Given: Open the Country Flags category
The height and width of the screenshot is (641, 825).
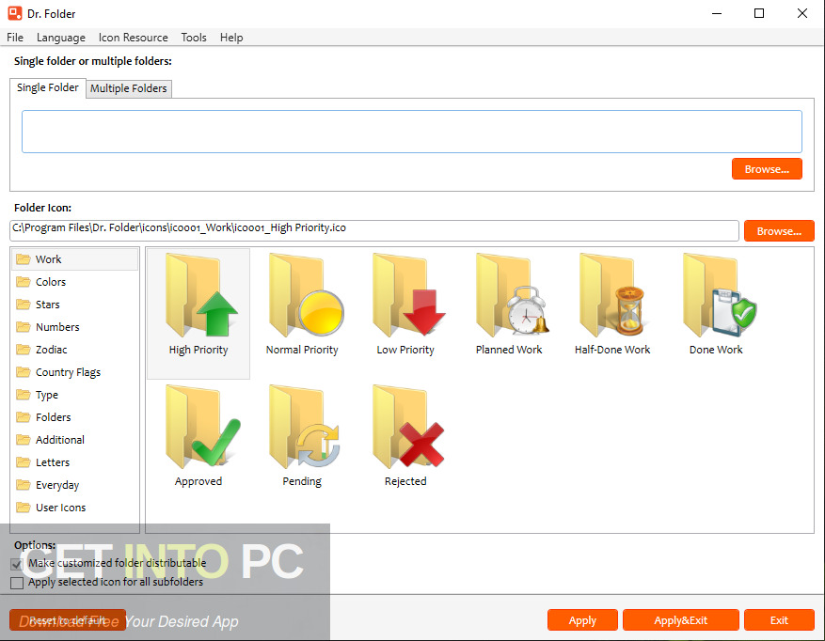Looking at the screenshot, I should (x=74, y=372).
